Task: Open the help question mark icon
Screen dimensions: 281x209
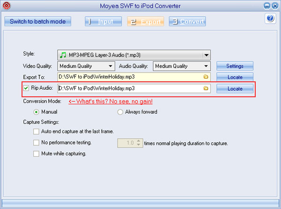Action: coord(270,18)
